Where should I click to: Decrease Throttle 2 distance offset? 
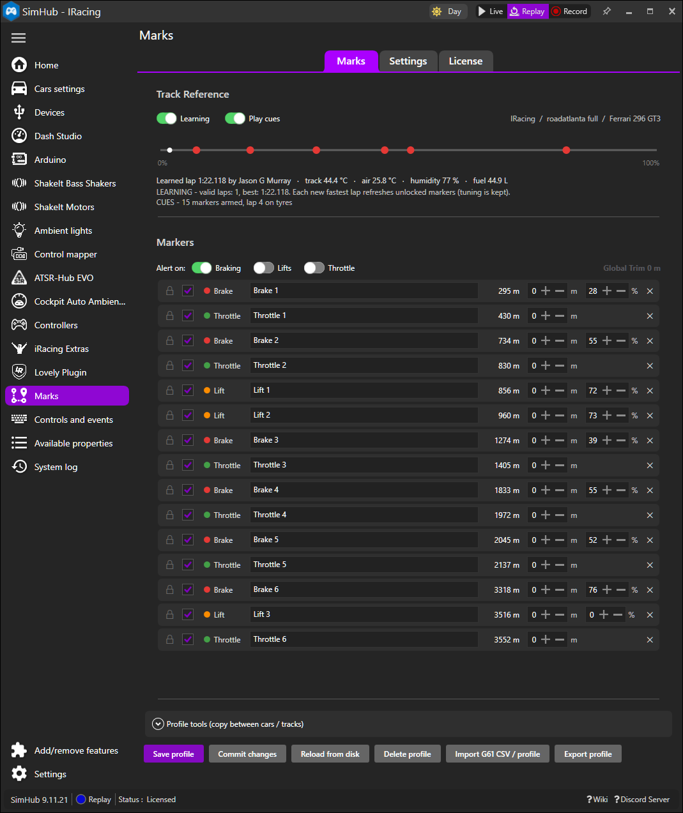[560, 365]
